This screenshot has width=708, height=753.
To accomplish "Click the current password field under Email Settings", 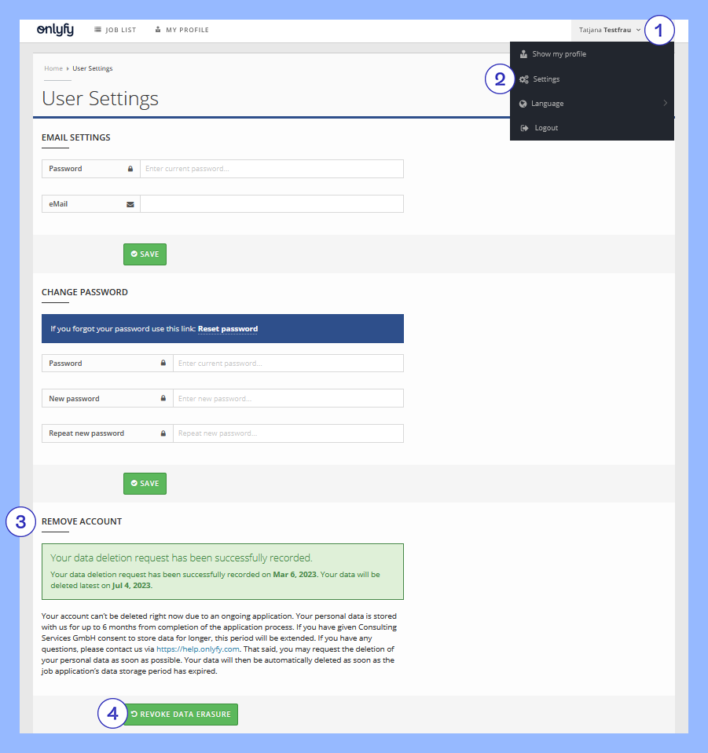I will coord(271,169).
